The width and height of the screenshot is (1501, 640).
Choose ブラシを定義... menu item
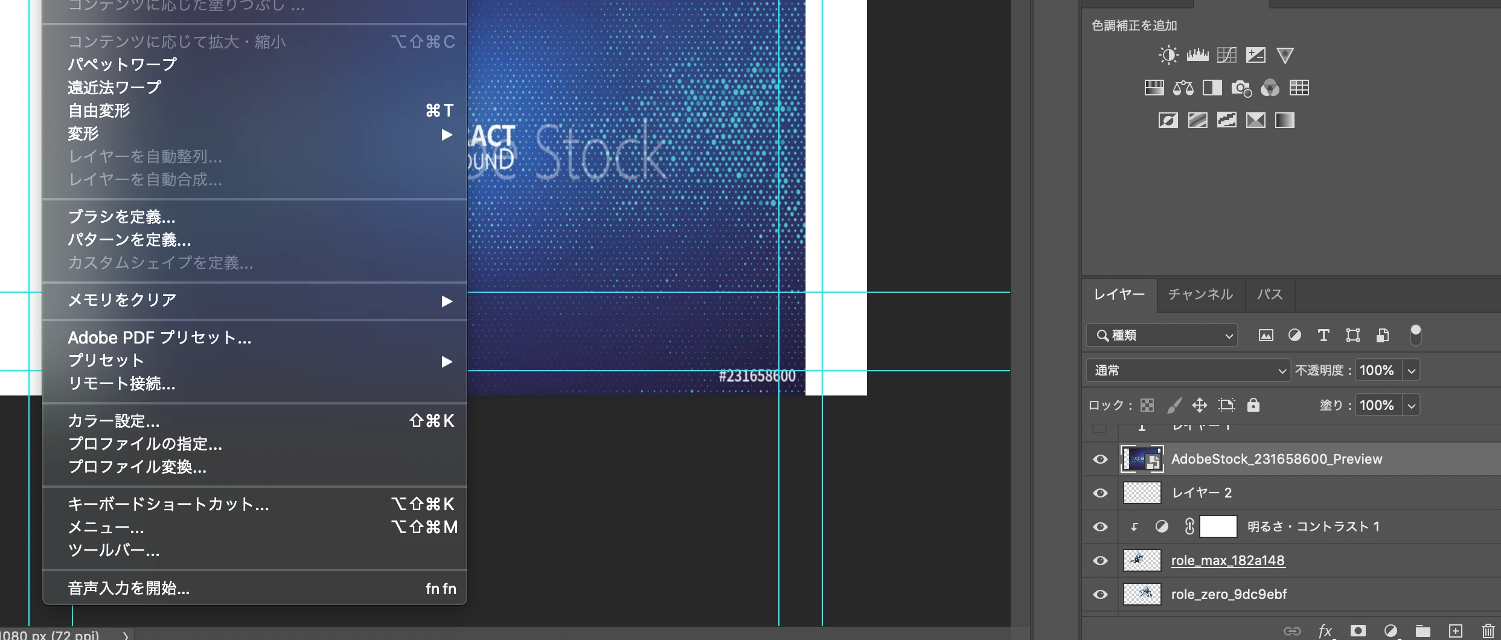(255, 217)
